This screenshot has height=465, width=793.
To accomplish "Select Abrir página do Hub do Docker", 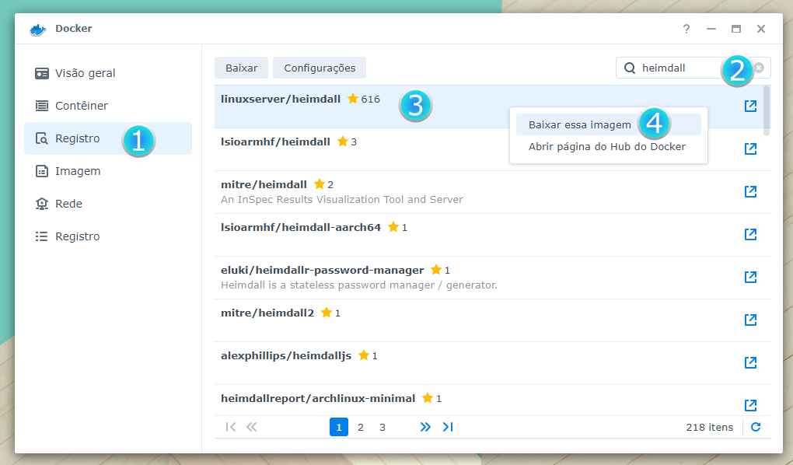I will click(606, 146).
